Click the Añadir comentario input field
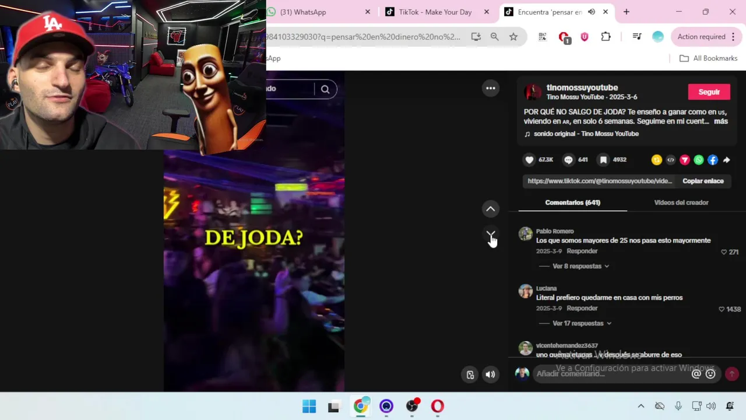Screen dimensions: 746x420 611,374
